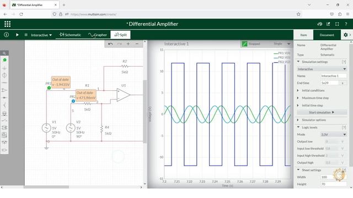This screenshot has width=353, height=198.
Task: Edit the simulation Name input field
Action: pyautogui.click(x=333, y=76)
